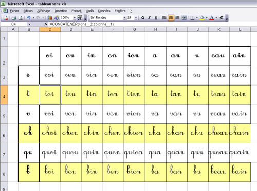Toggle italic formatting with the I button

(149, 18)
